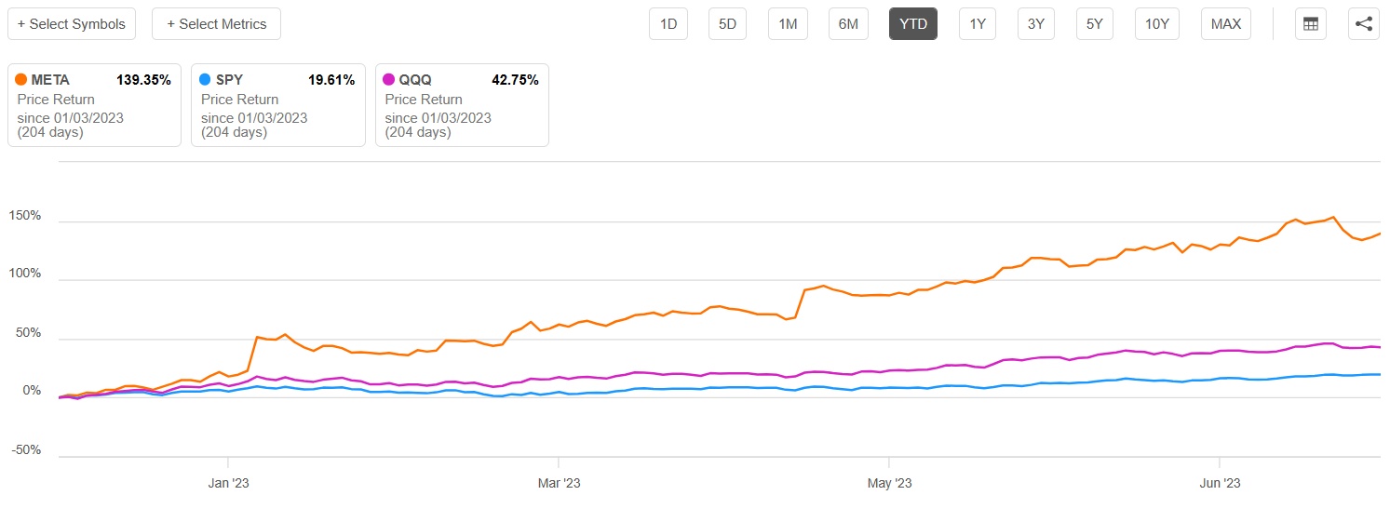
Task: Open the table view icon
Action: click(x=1311, y=24)
